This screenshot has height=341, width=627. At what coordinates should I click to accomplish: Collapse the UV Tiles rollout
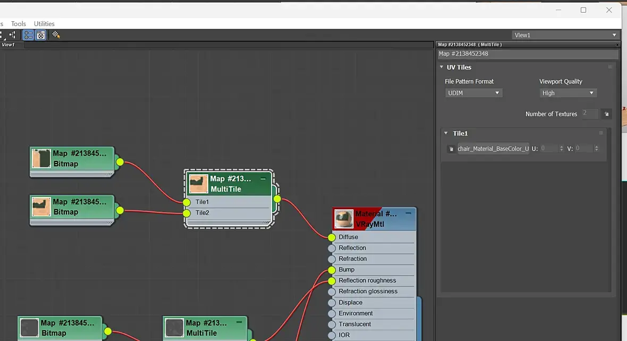[442, 67]
